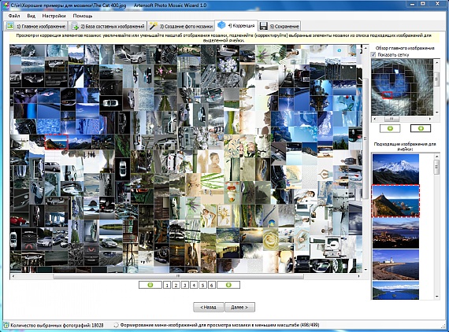449x332 pixels.
Task: Zoom in the main image overview
Action: point(421,128)
